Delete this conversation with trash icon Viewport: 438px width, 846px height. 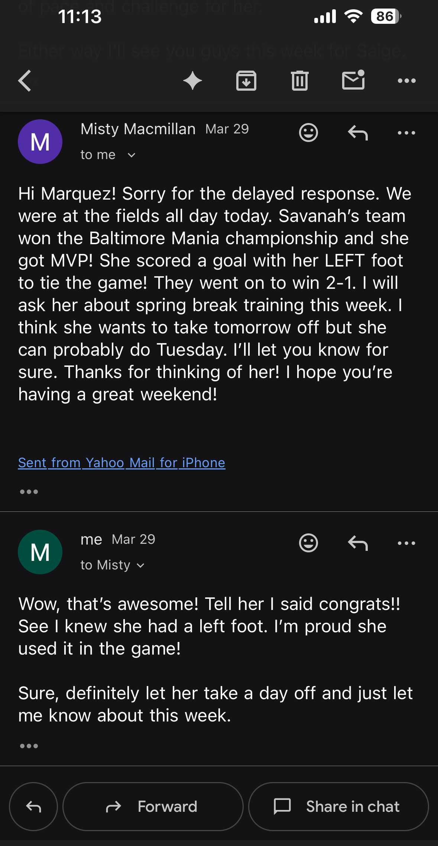(299, 81)
